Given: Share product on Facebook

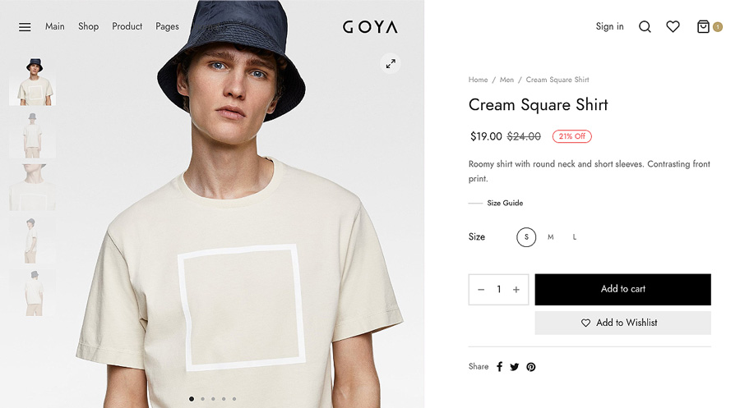Looking at the screenshot, I should [x=499, y=367].
